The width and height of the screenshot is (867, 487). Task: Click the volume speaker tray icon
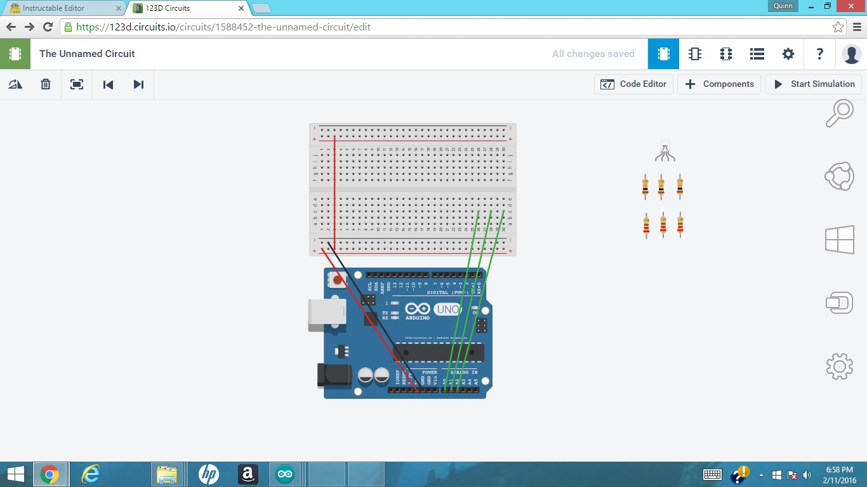[807, 475]
